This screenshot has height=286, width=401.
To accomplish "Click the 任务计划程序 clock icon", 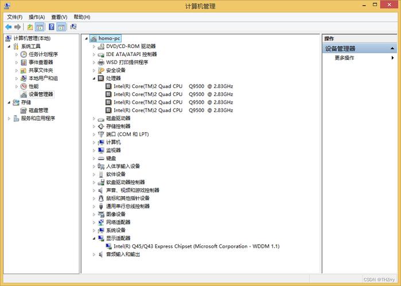I will pos(24,54).
